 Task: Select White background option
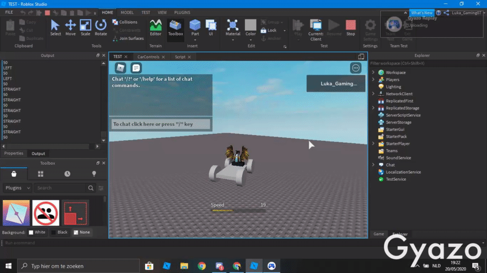coord(37,232)
